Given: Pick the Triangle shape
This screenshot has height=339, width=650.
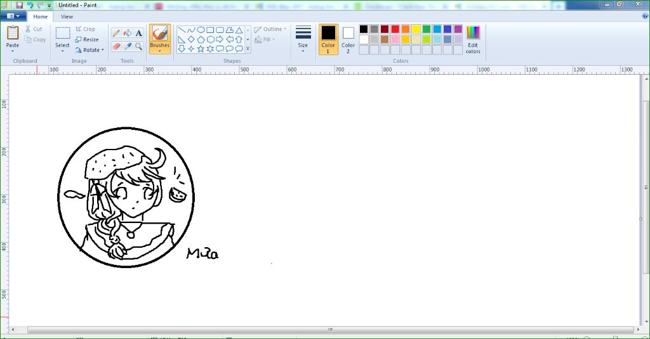Looking at the screenshot, I should tap(239, 30).
